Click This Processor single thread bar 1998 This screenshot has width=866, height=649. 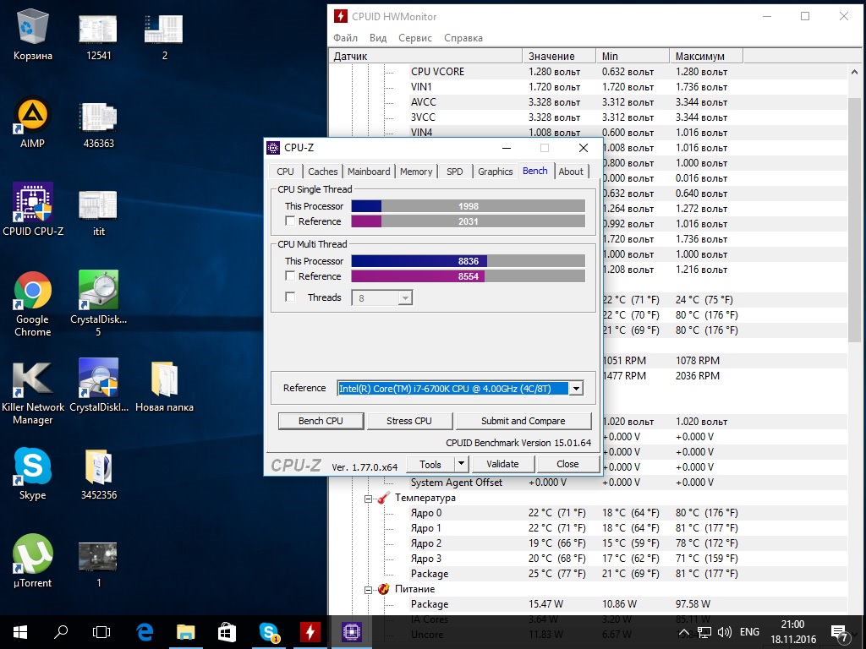click(468, 206)
